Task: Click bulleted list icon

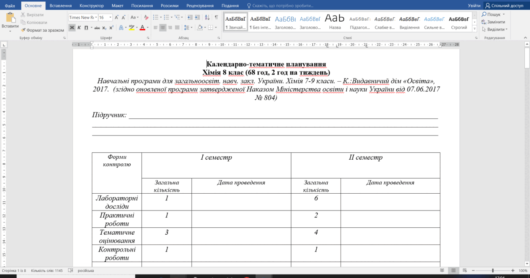Action: click(156, 17)
